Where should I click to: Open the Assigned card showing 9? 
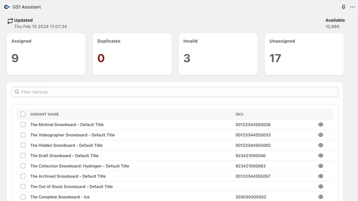(46, 54)
